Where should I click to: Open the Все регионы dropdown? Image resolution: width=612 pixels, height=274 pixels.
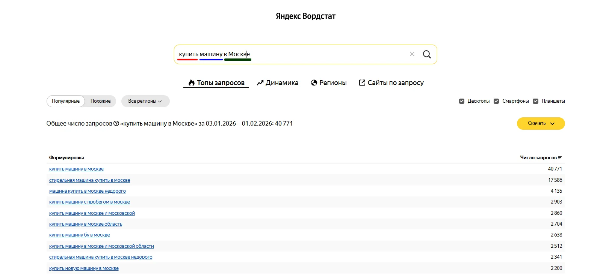145,101
